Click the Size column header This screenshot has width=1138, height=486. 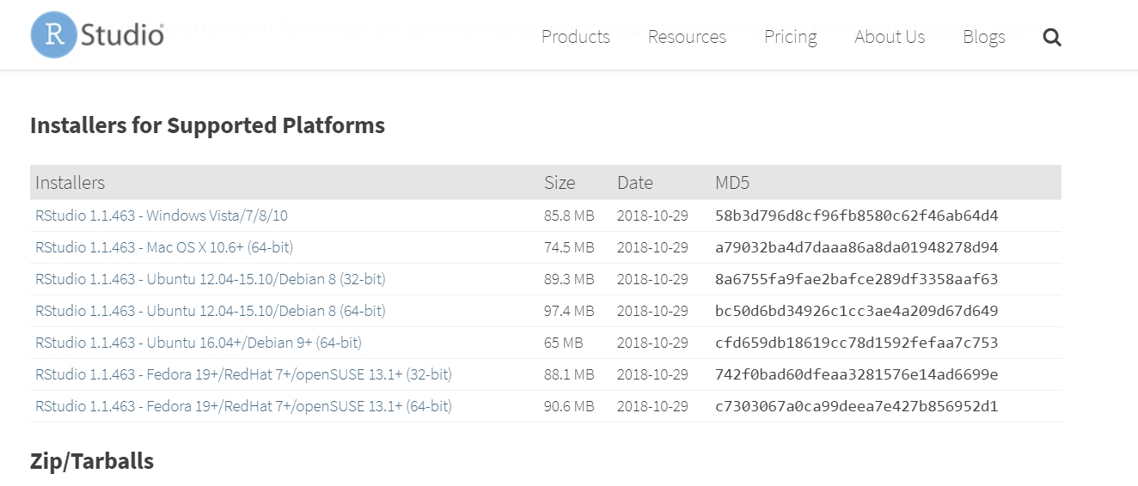pyautogui.click(x=560, y=183)
